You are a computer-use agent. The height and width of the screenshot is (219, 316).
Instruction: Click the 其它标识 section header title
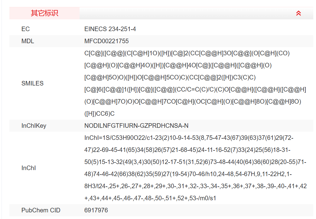[44, 13]
